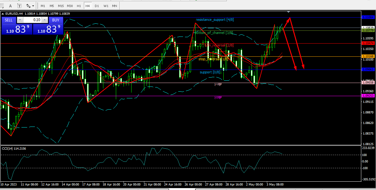Click the resistance_support [4/8] label

215,20
